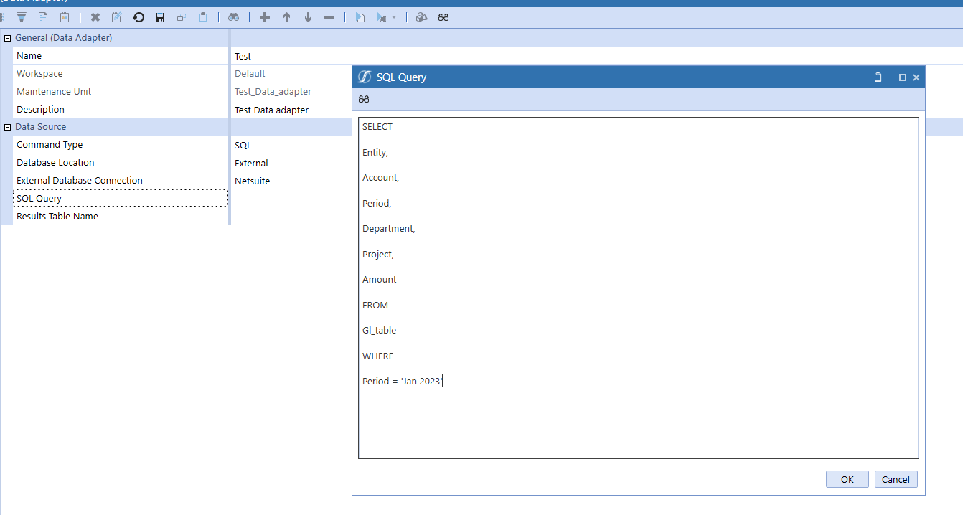Screen dimensions: 963x515
Task: Click the 'Project,' line in the query
Action: click(378, 255)
